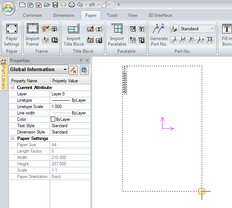Screen dimensions: 232x208
Task: Click the Dimension Style Standard value
Action: pos(70,132)
